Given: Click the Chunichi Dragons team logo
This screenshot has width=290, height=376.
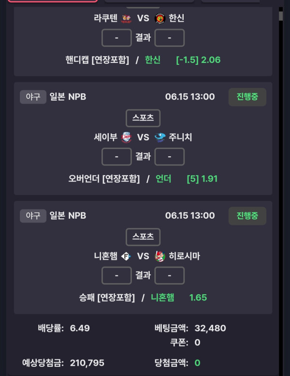Looking at the screenshot, I should tap(159, 137).
